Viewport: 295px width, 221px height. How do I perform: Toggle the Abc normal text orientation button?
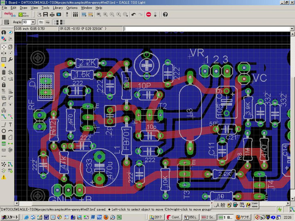point(41,22)
